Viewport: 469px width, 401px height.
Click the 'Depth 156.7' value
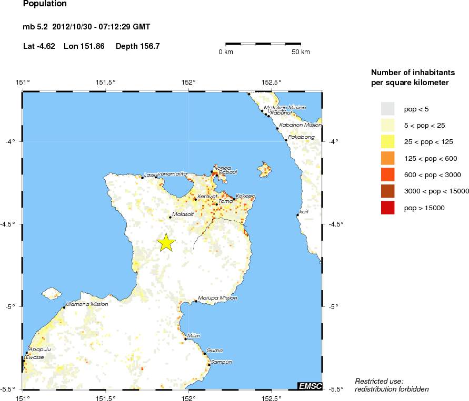pos(138,46)
